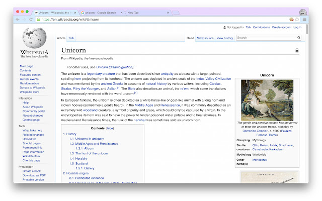Screen dimensions: 322x201
Task: Jump to Heraldry section
Action: tap(81, 159)
